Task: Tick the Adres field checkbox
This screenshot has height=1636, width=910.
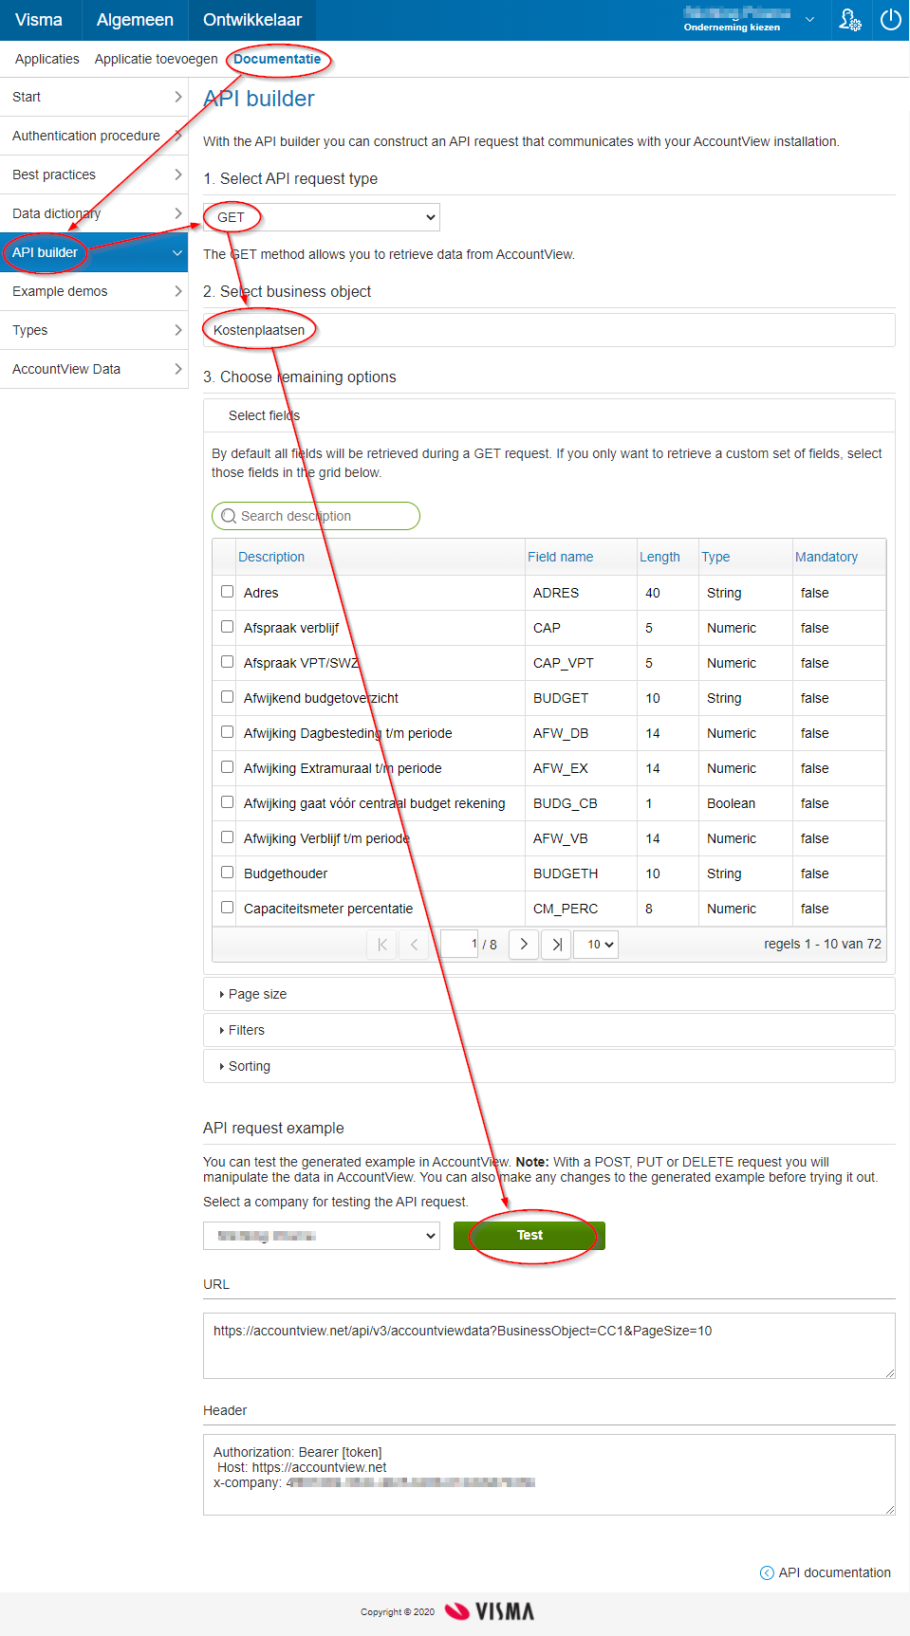Action: click(x=228, y=592)
